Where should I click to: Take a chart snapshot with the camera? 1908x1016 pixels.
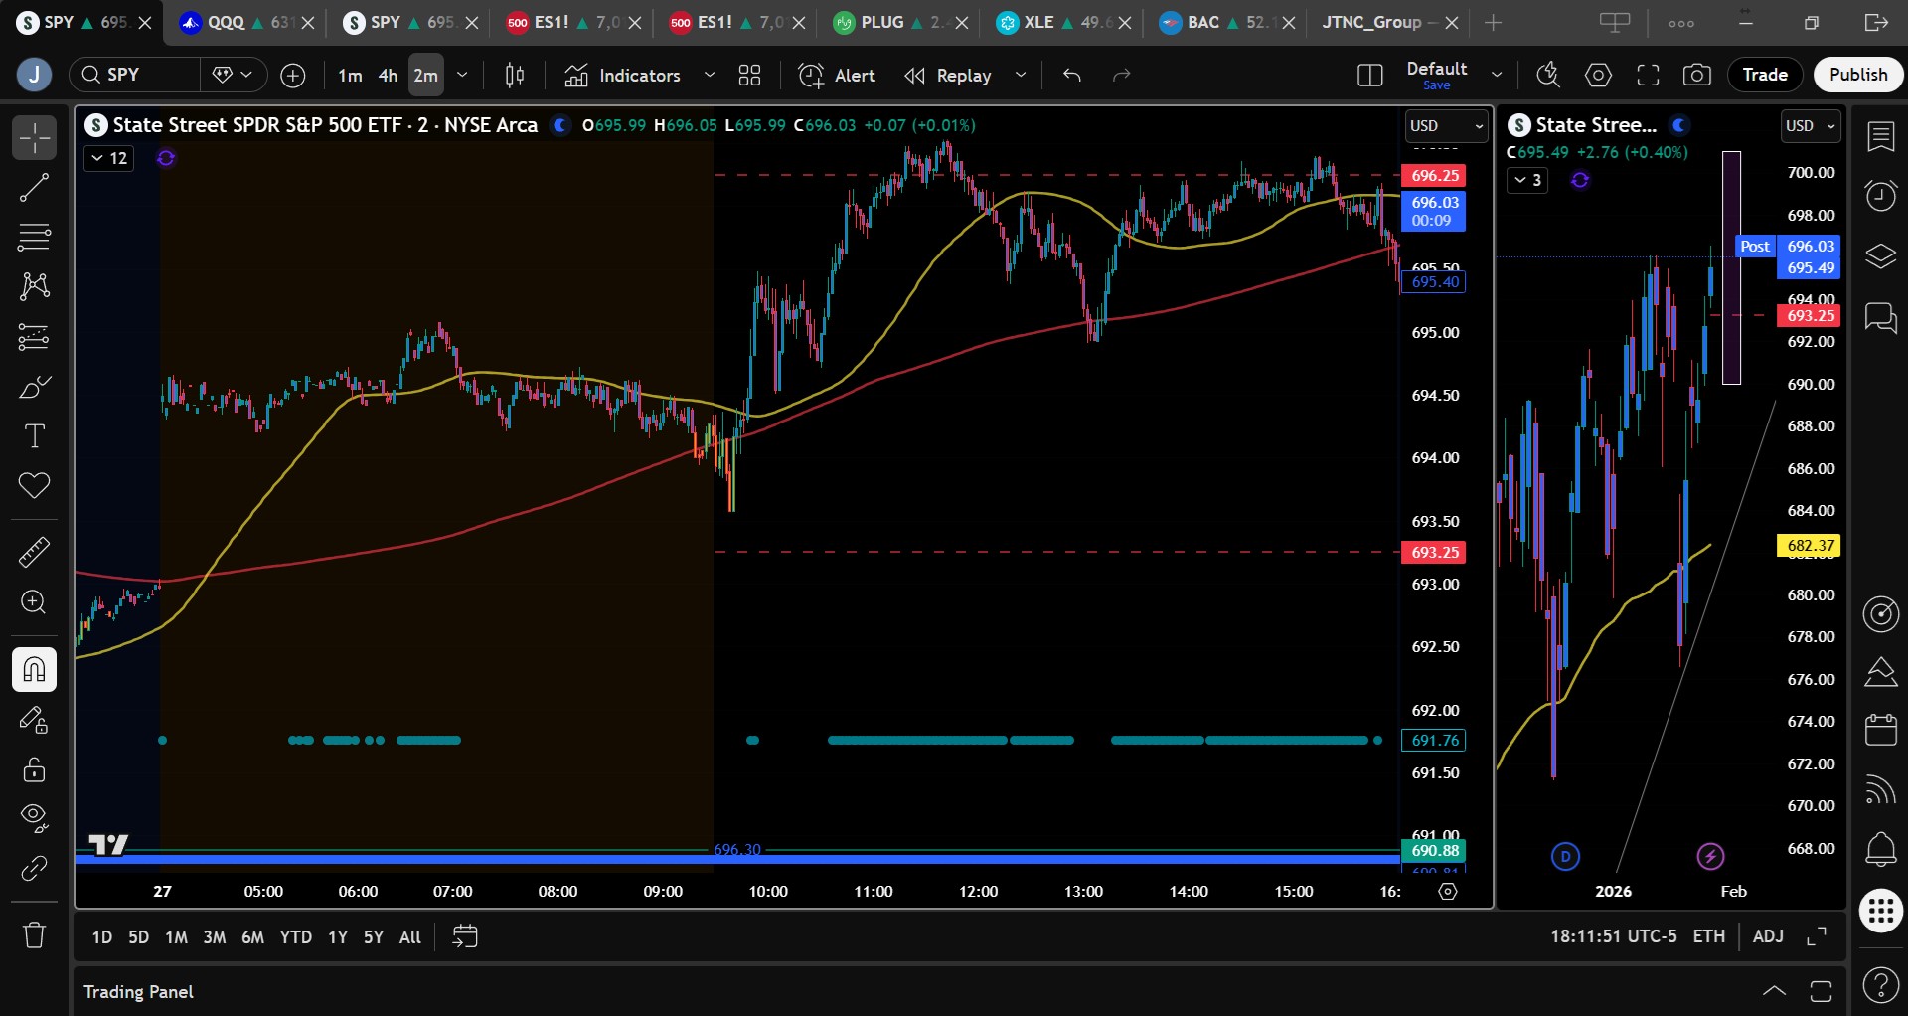[1697, 75]
